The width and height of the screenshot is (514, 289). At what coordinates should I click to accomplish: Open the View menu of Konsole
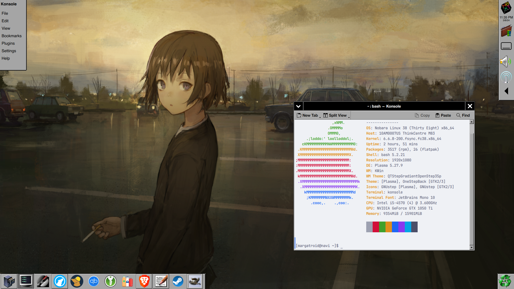pyautogui.click(x=6, y=28)
